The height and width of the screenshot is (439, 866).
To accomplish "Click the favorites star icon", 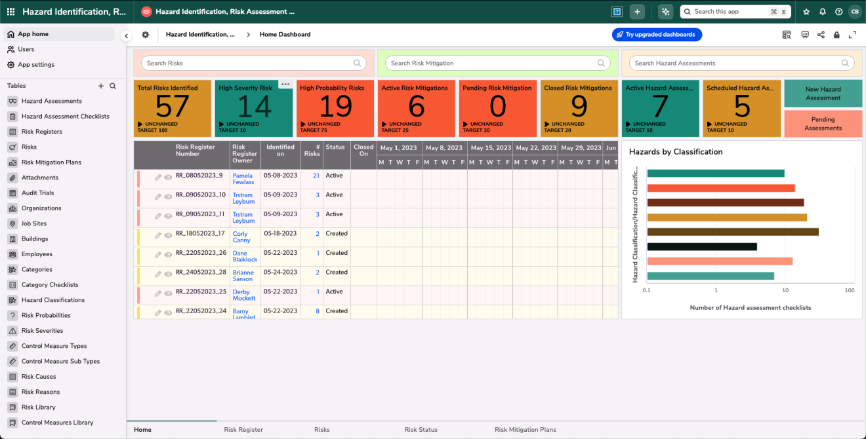I will click(x=807, y=12).
